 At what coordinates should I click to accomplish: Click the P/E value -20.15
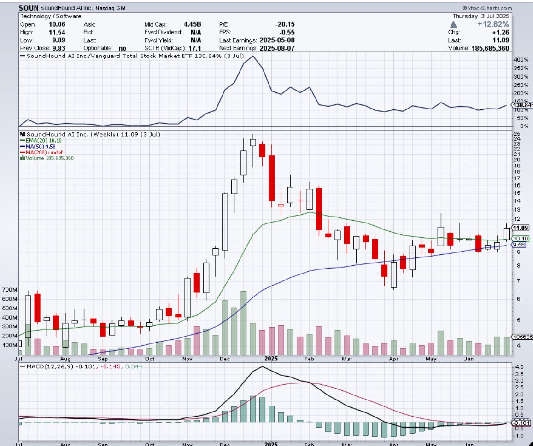(285, 24)
